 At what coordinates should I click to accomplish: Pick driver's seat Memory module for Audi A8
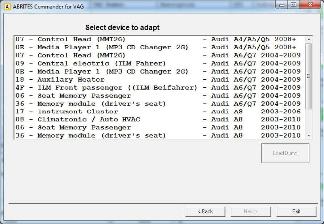[158, 135]
